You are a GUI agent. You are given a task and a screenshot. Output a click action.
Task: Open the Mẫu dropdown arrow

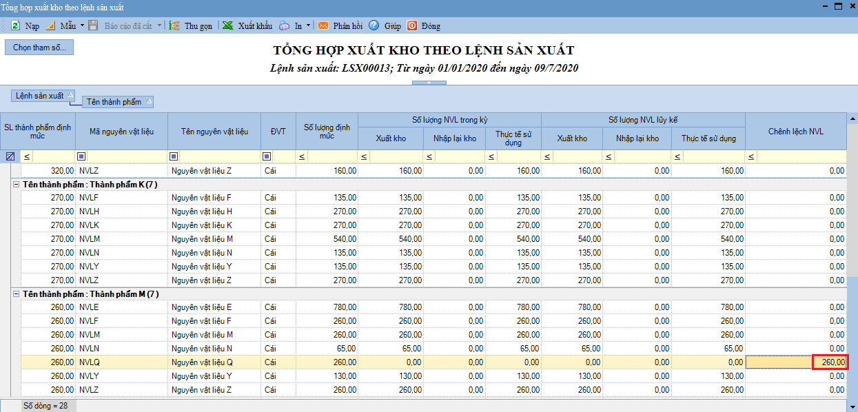[82, 25]
